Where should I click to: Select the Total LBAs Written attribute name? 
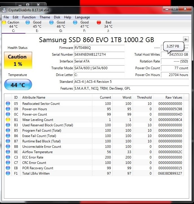tap(36, 173)
